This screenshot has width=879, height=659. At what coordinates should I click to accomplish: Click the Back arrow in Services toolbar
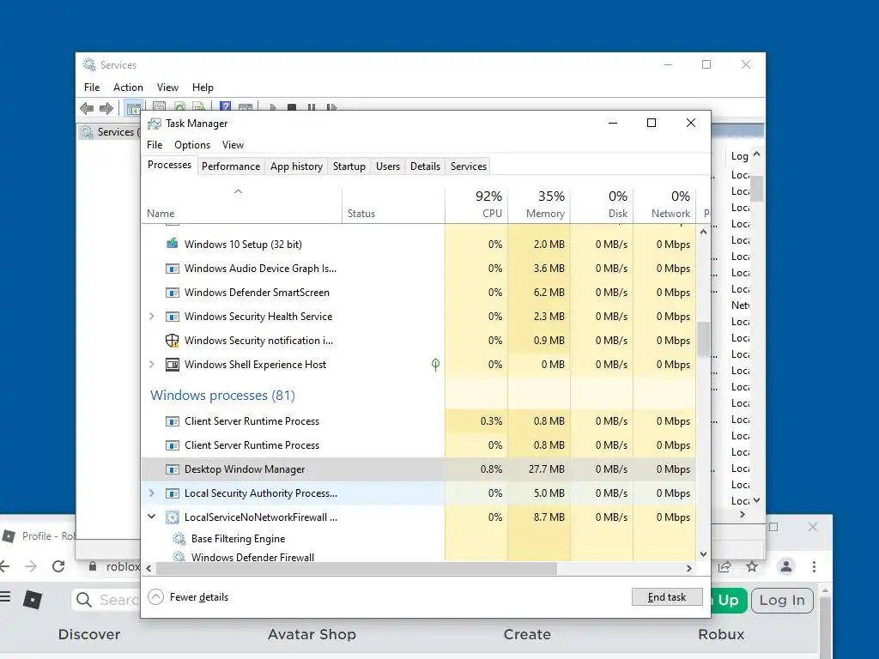coord(87,108)
